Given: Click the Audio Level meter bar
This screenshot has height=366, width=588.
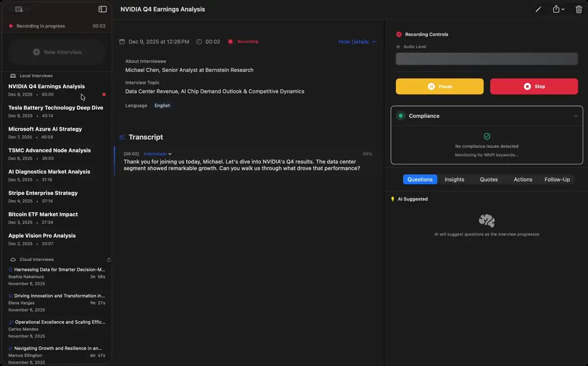Looking at the screenshot, I should coord(487,59).
